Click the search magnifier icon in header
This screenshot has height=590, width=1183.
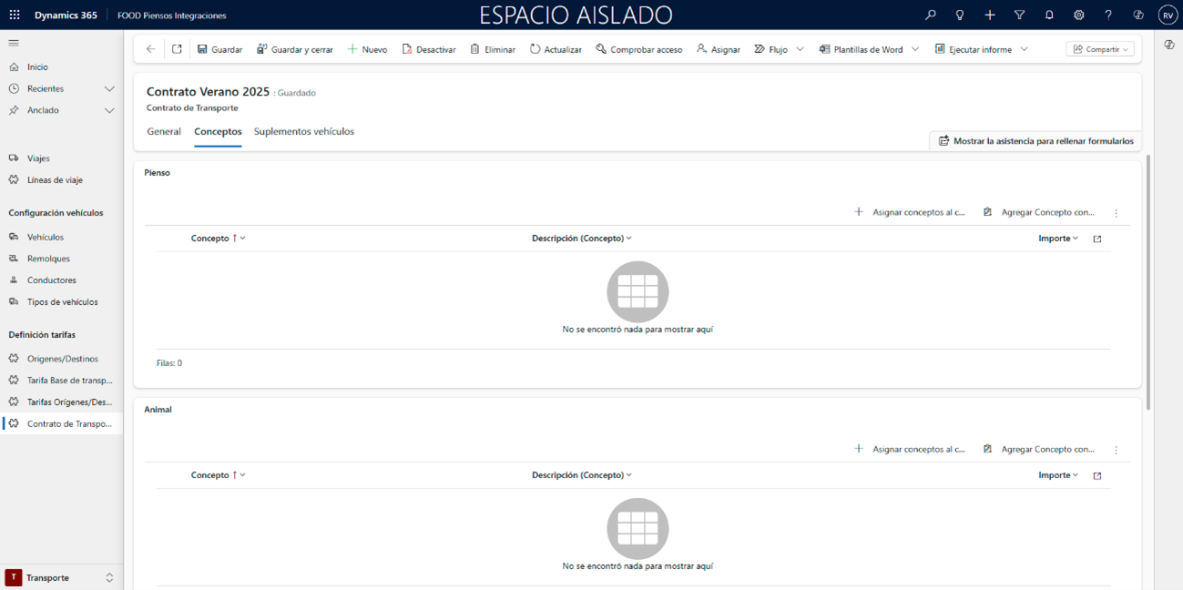(x=930, y=15)
